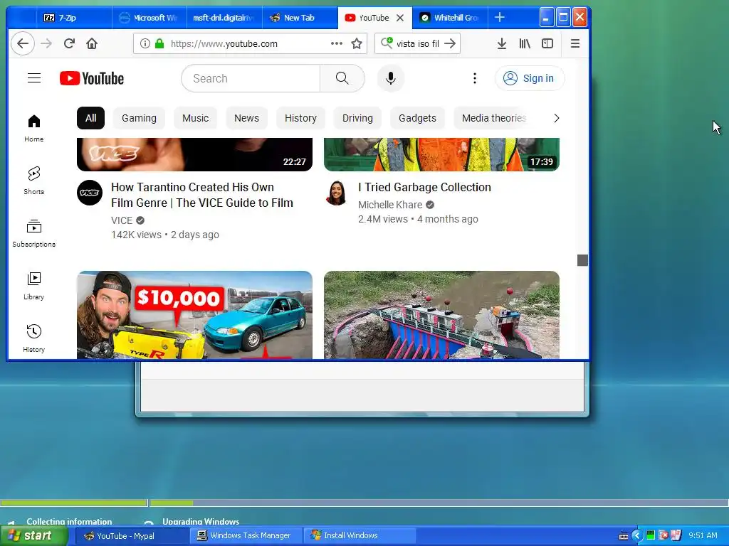The image size is (729, 546).
Task: Switch to the Microsoft Windows tab
Action: (x=150, y=18)
